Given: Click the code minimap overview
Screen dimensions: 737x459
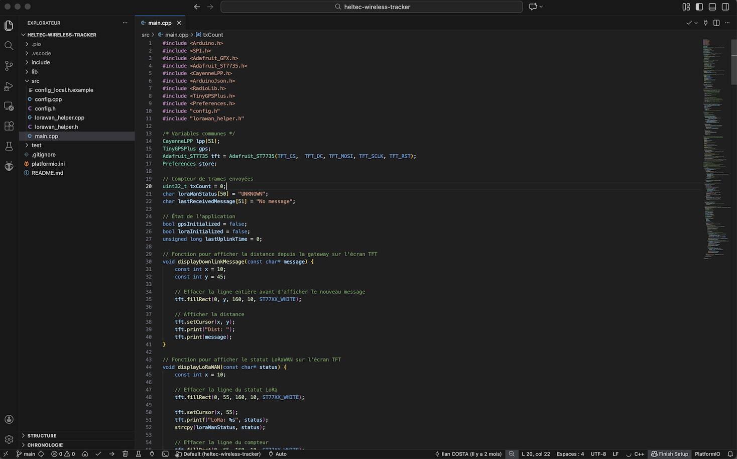Looking at the screenshot, I should (x=713, y=151).
